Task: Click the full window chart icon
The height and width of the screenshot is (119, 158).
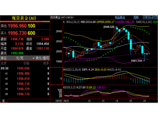Action: 156,17
